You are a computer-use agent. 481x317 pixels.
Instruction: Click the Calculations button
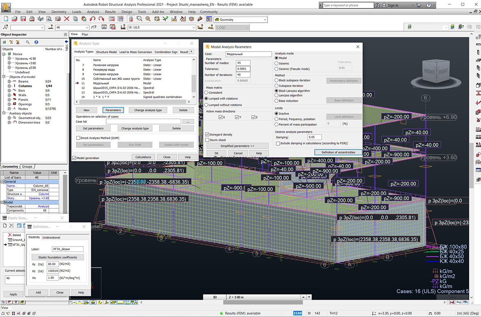[x=143, y=157]
